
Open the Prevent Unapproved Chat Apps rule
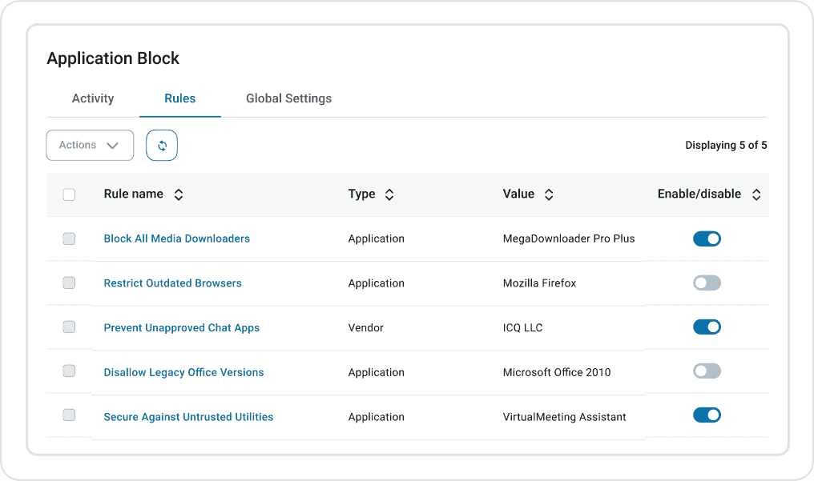click(x=182, y=328)
